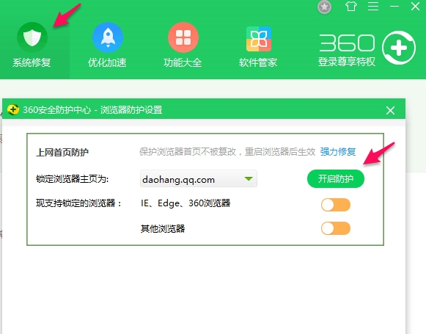The width and height of the screenshot is (426, 334).
Task: Click the star medal icon in title bar
Action: [324, 7]
